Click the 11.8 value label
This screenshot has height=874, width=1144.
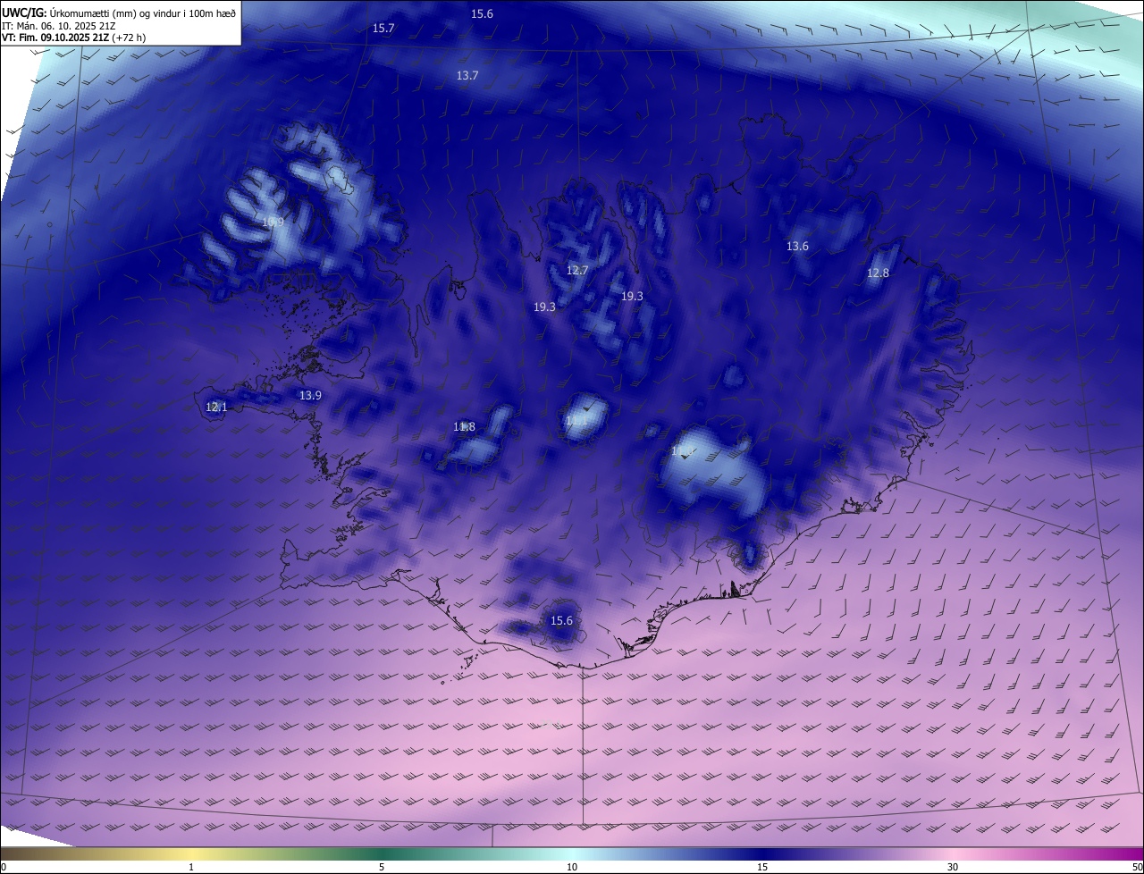(x=464, y=427)
